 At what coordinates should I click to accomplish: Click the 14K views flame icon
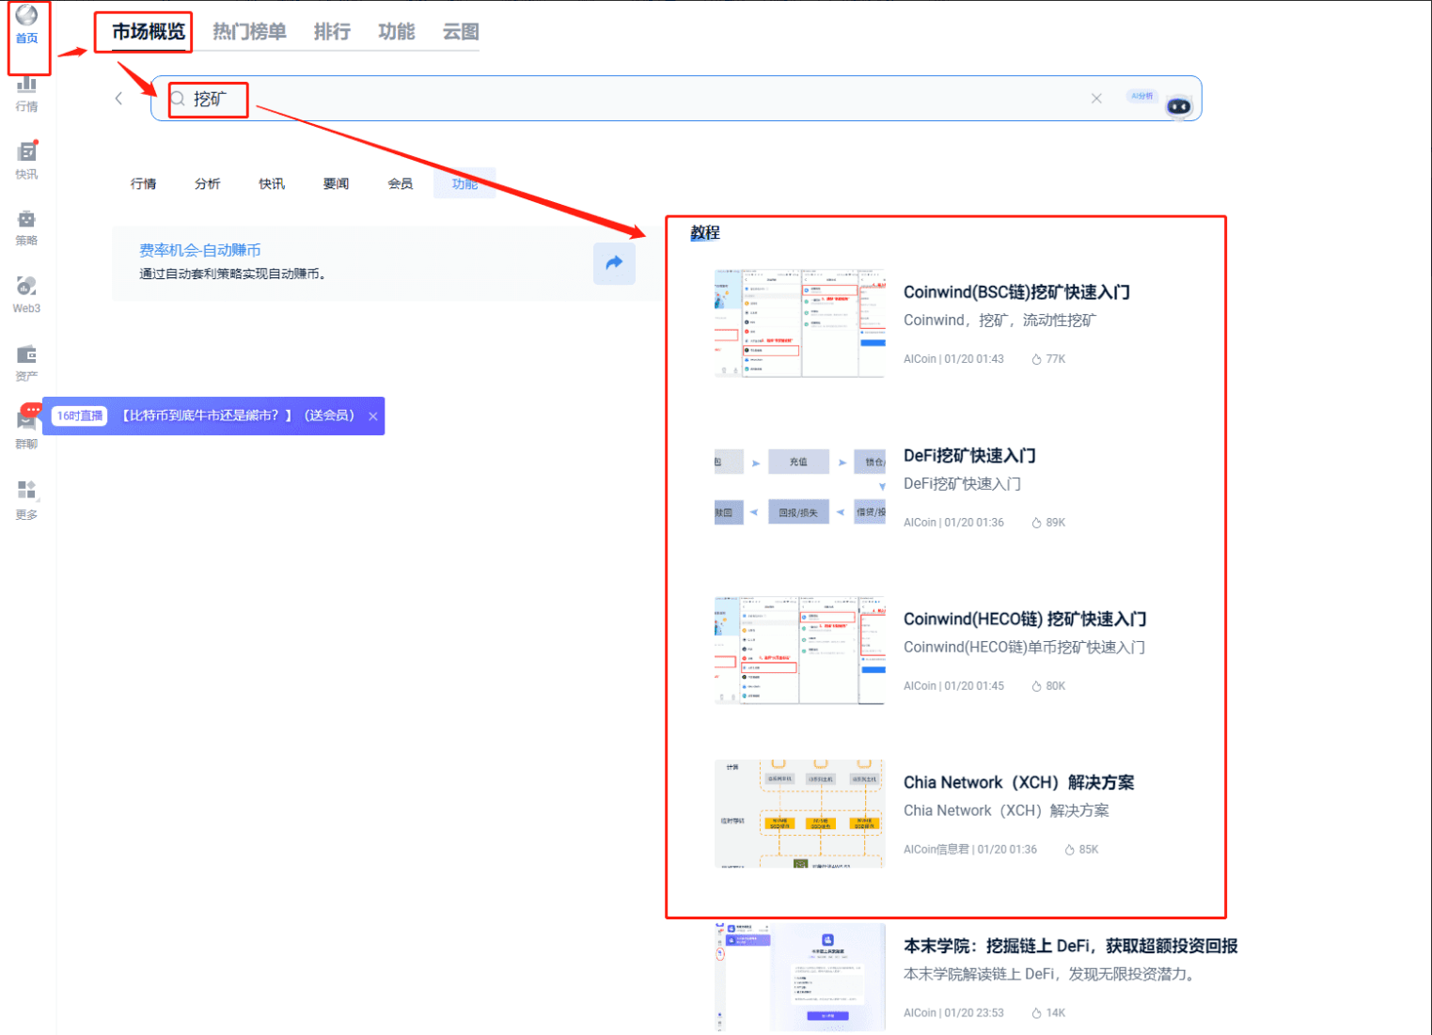pos(1036,1013)
